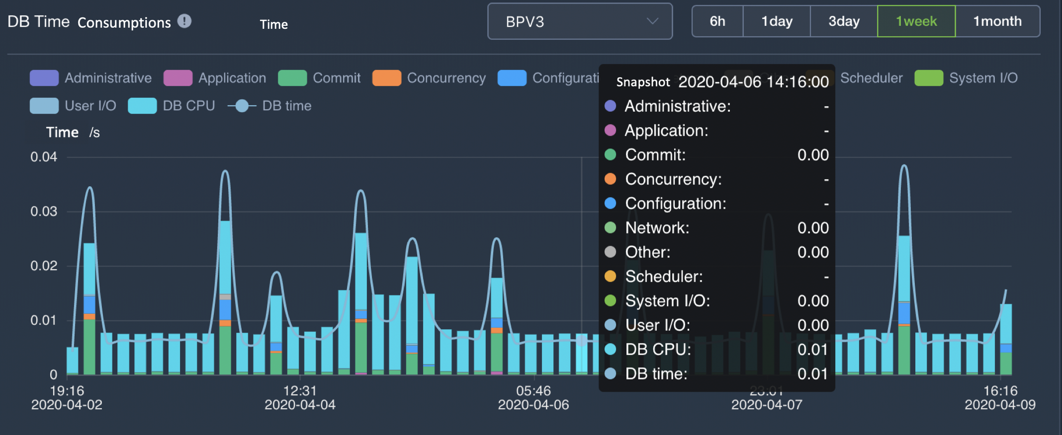Switch to the 1day time range

pos(777,21)
